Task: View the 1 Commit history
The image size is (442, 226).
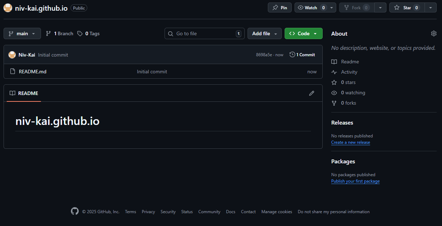Action: (302, 54)
